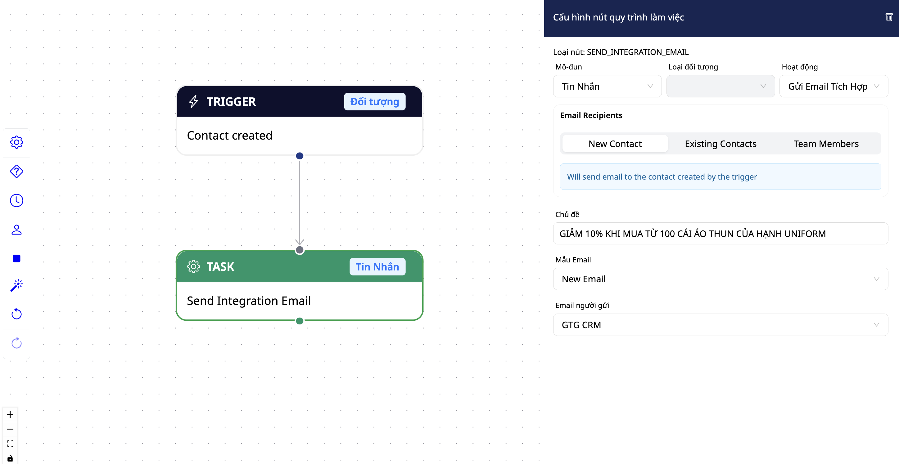
Task: Zoom in on the workflow canvas
Action: (x=10, y=414)
